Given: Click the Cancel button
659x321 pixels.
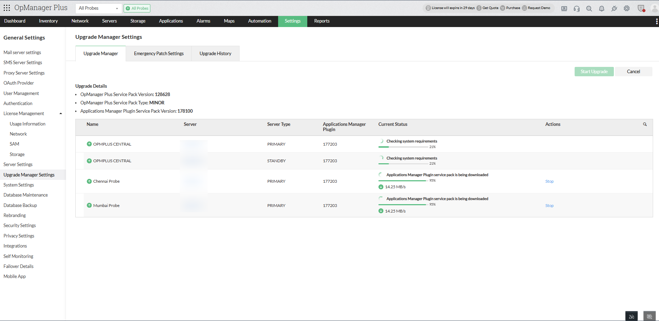Looking at the screenshot, I should click(633, 72).
